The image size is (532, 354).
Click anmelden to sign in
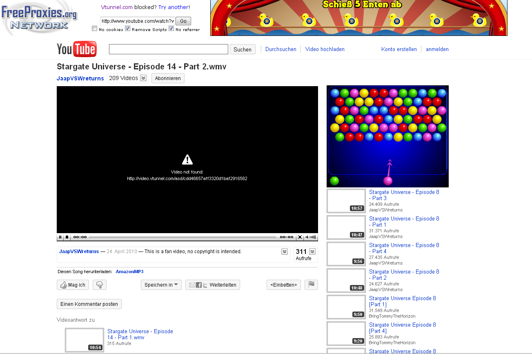(x=437, y=49)
